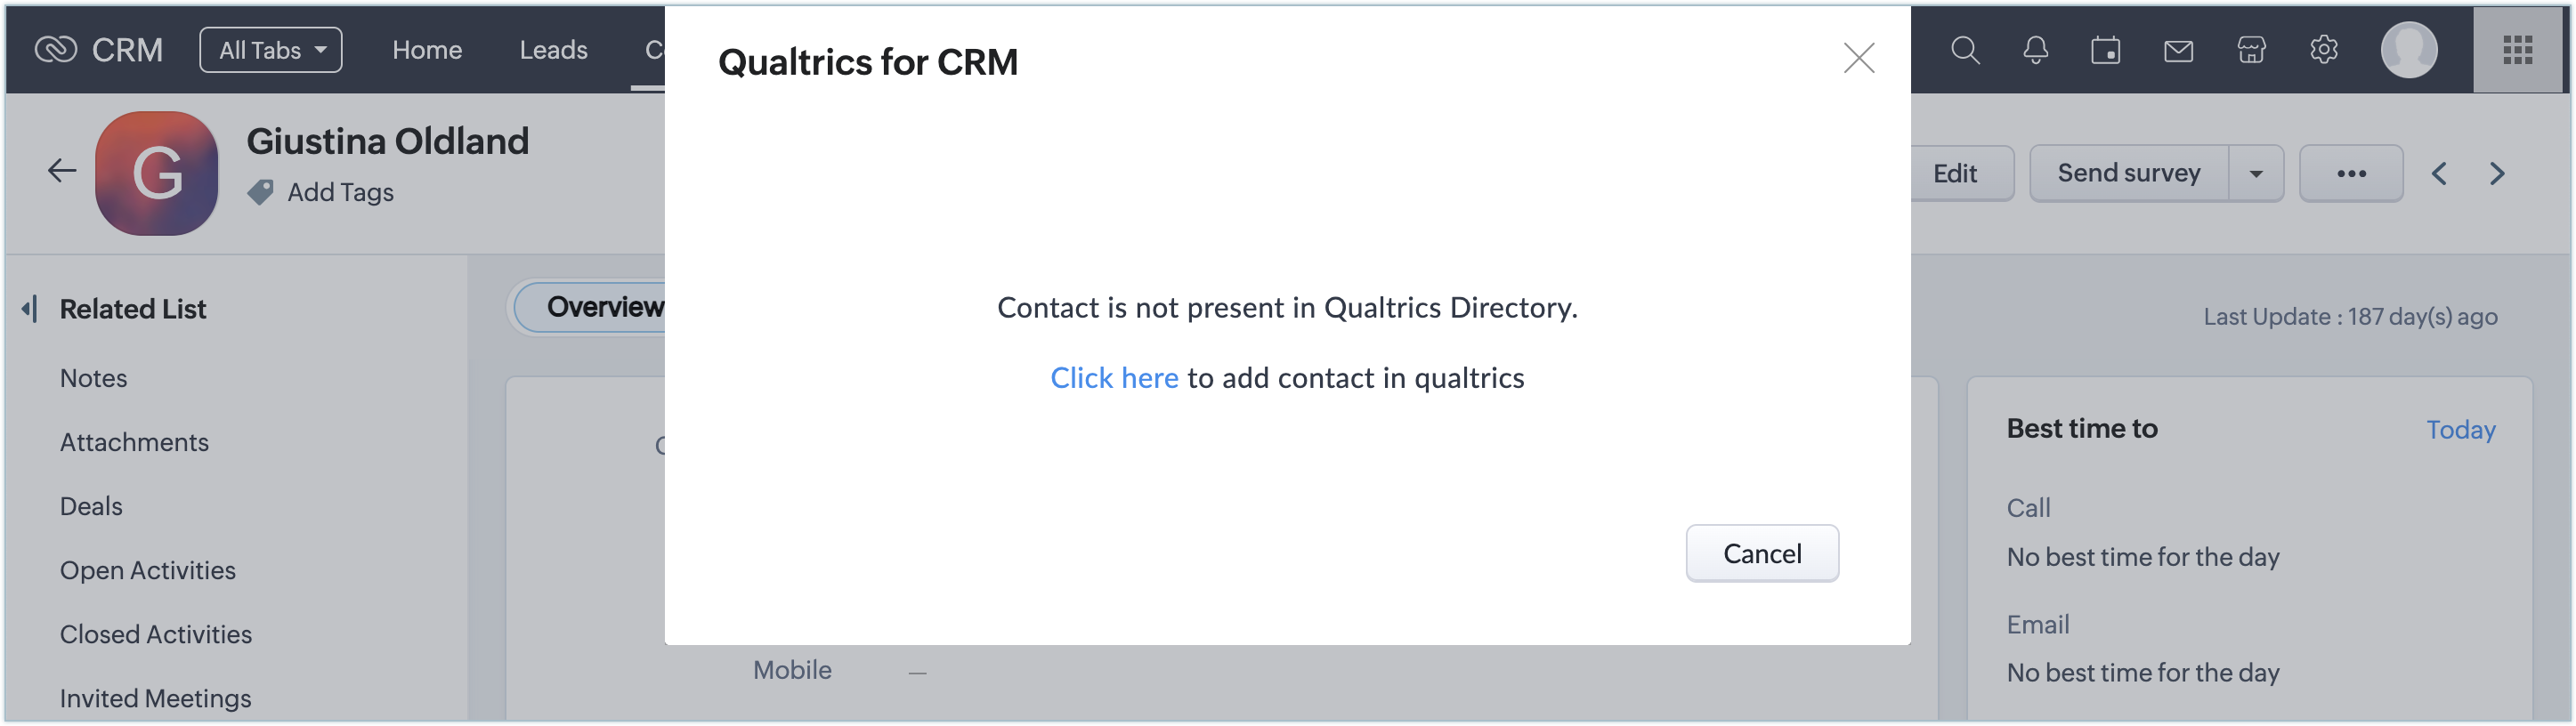Go to the Leads tab
2576x726 pixels.
553,50
